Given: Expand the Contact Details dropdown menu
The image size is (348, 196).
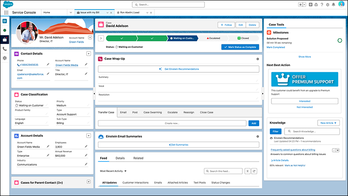Looking at the screenshot, I should (89, 54).
